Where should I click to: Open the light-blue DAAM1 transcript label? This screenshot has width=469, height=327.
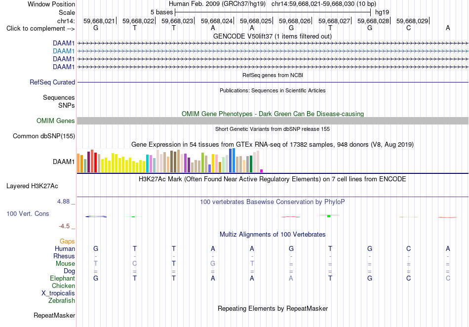pos(64,51)
